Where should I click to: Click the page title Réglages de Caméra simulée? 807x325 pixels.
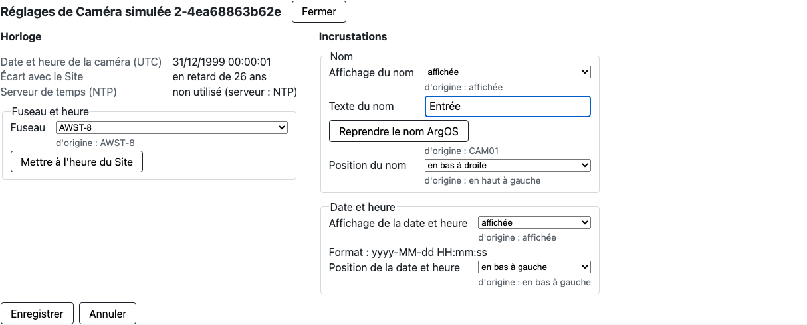141,11
